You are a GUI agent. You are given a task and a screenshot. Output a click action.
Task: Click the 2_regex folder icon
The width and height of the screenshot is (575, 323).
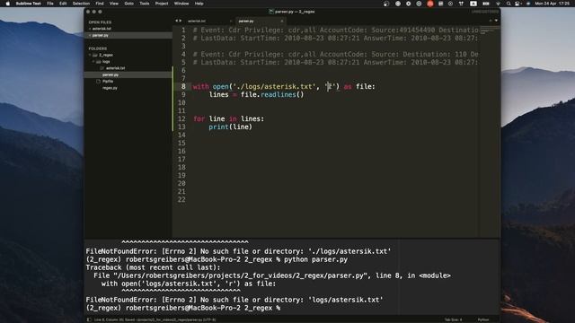pyautogui.click(x=95, y=55)
